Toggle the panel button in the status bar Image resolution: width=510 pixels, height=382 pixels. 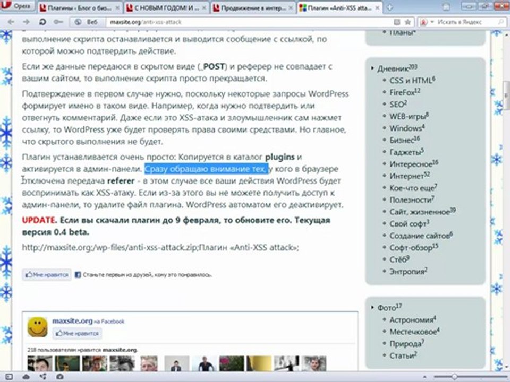[x=9, y=377]
